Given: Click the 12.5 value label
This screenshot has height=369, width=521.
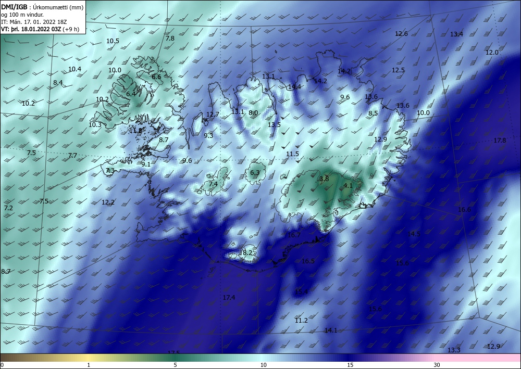Looking at the screenshot, I should click(398, 70).
